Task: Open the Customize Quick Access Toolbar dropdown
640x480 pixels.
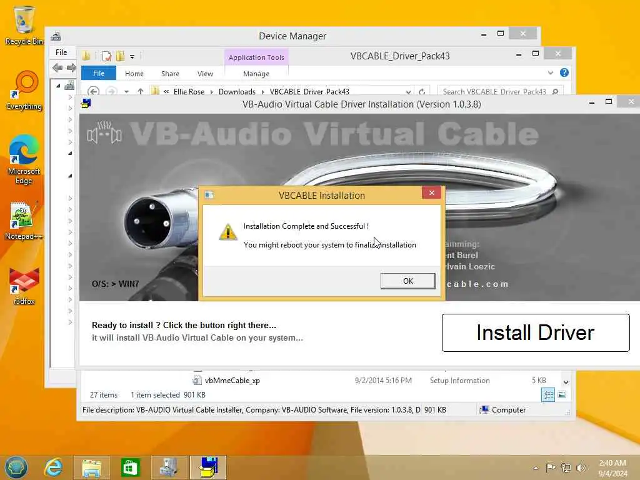Action: [132, 57]
